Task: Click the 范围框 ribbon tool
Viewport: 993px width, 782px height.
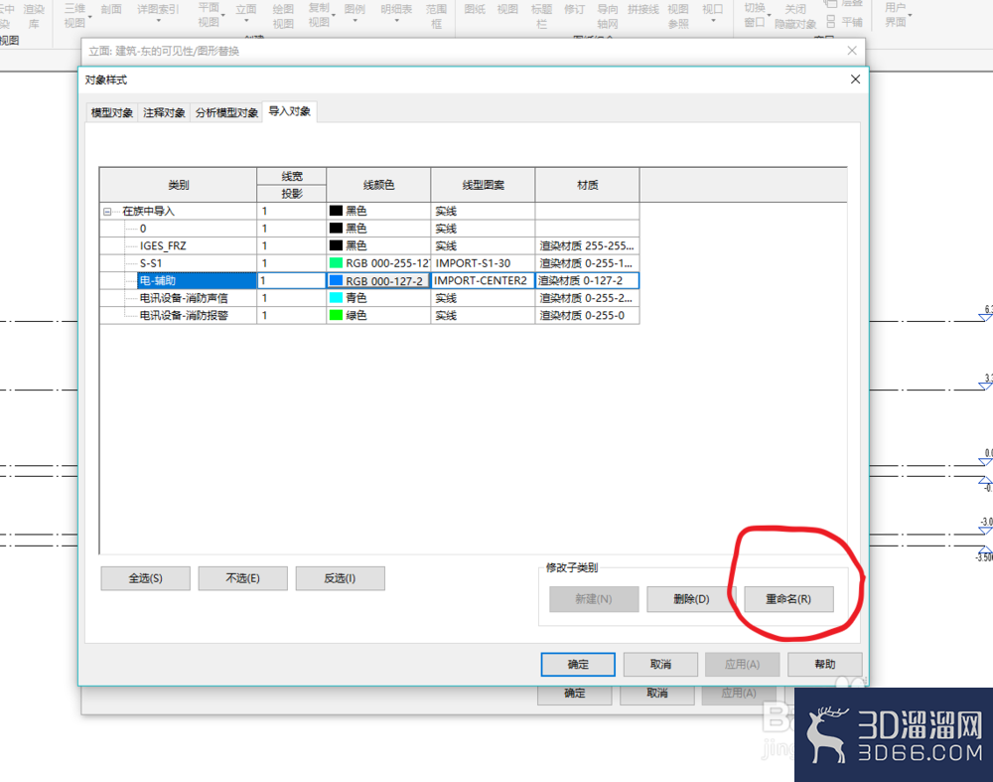Action: [x=436, y=15]
